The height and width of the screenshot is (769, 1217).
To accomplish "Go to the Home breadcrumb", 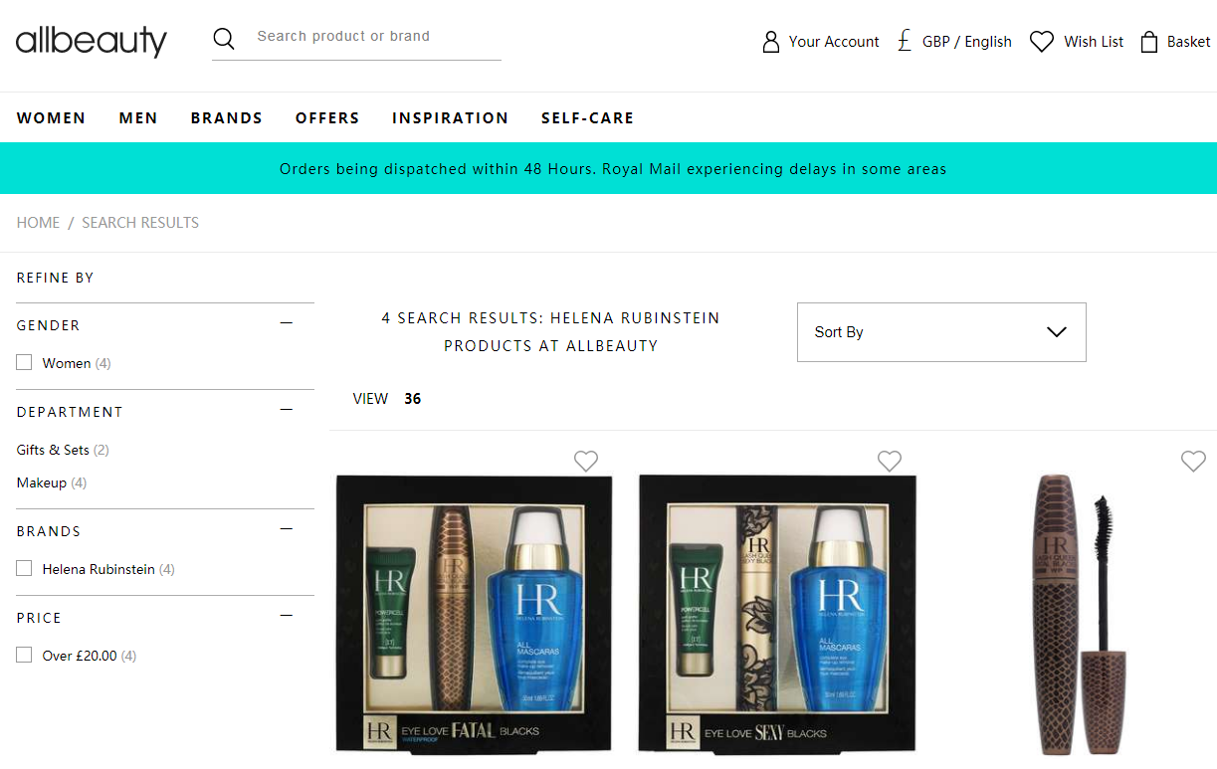I will 38,223.
